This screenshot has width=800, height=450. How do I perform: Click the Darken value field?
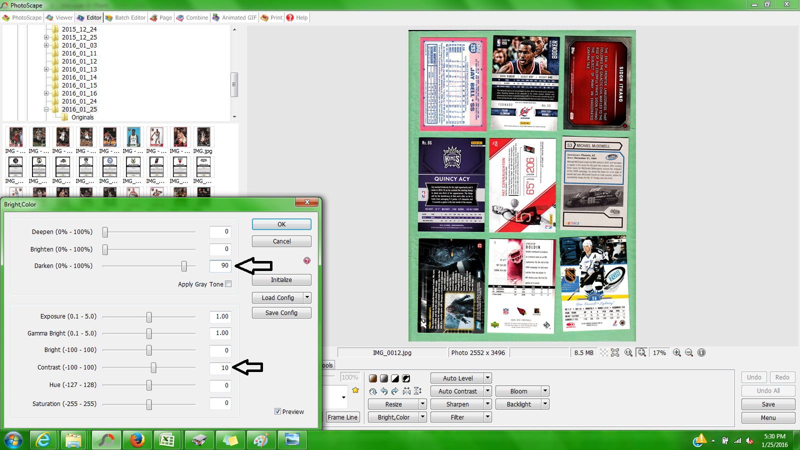click(220, 265)
